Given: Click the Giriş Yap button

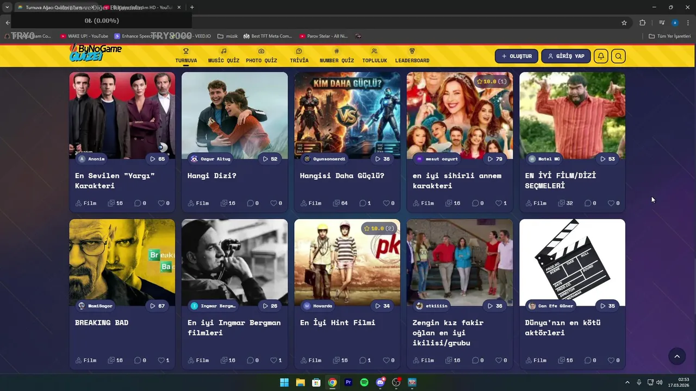Looking at the screenshot, I should tap(565, 56).
